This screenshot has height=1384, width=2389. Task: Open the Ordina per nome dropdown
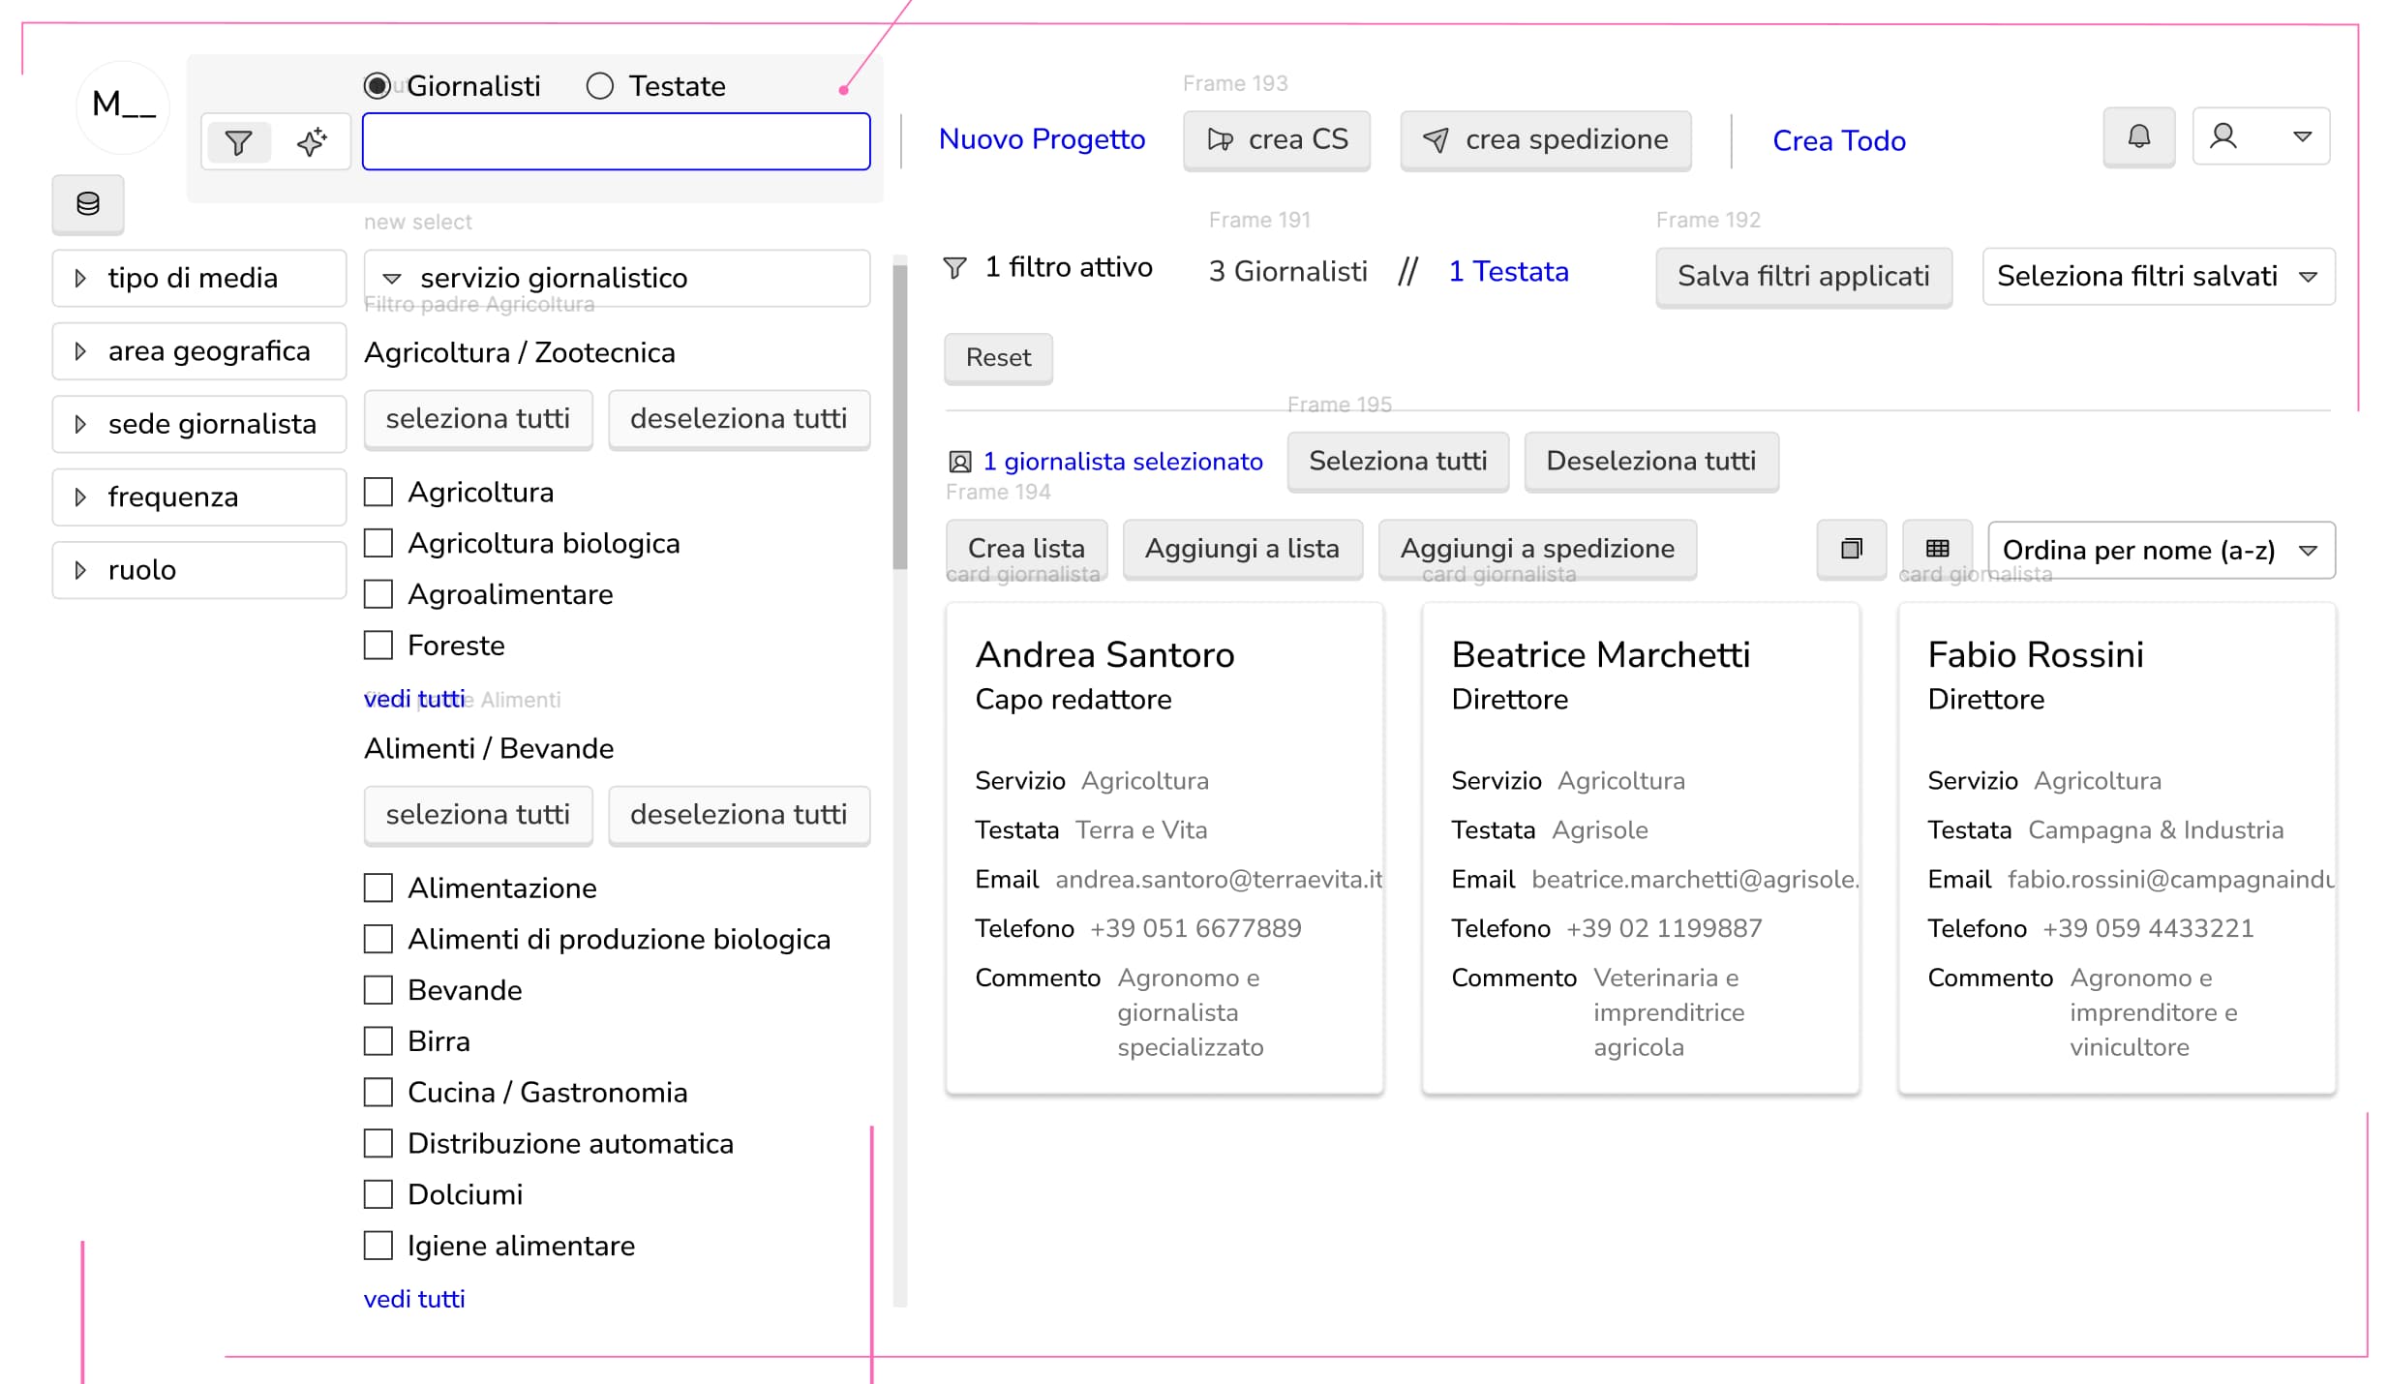point(2162,550)
